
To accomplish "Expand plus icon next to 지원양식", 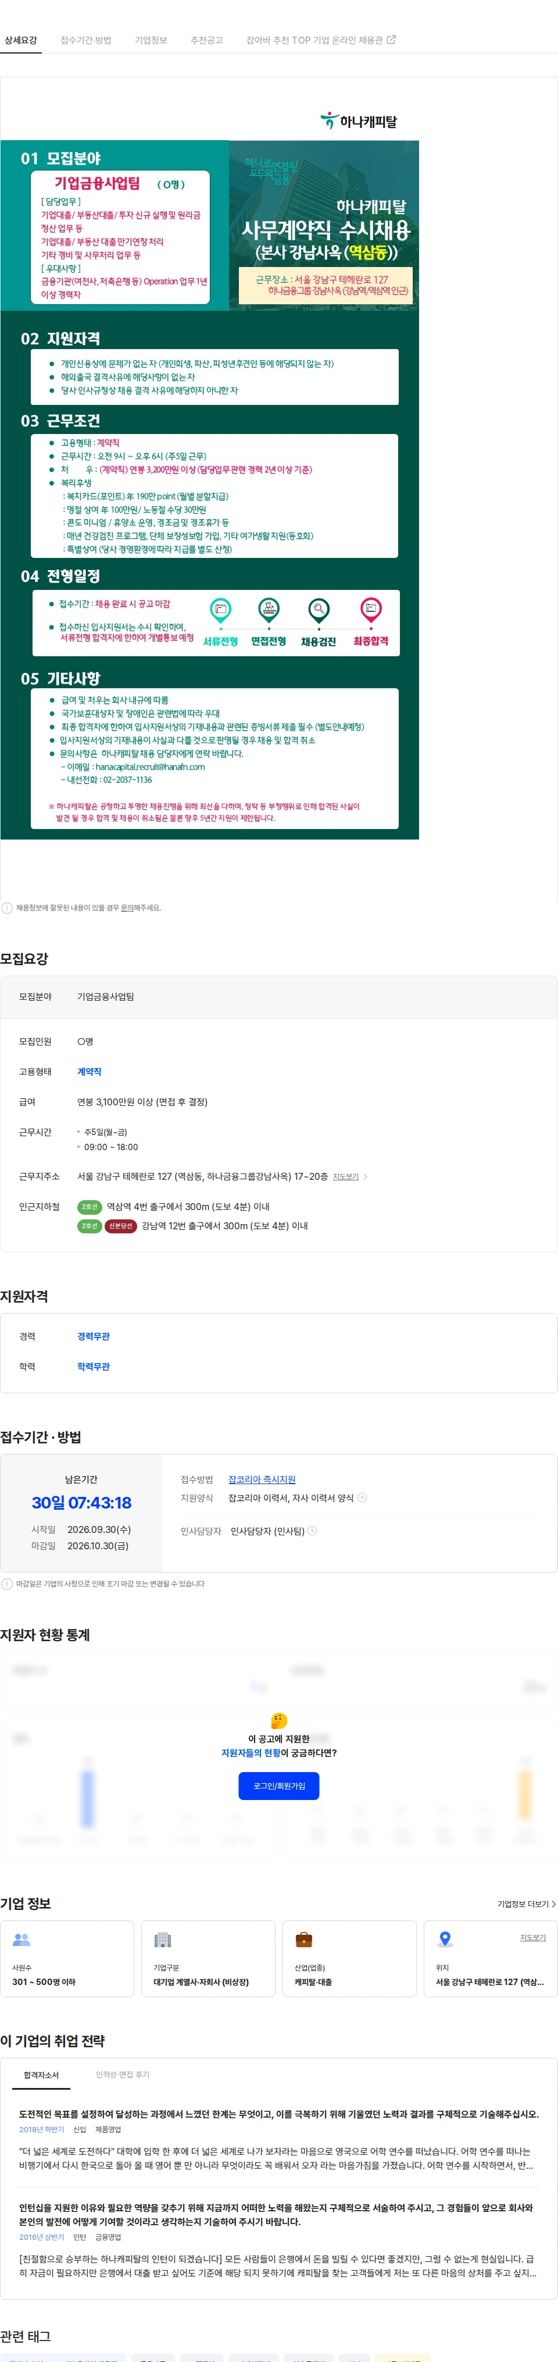I will point(362,1497).
